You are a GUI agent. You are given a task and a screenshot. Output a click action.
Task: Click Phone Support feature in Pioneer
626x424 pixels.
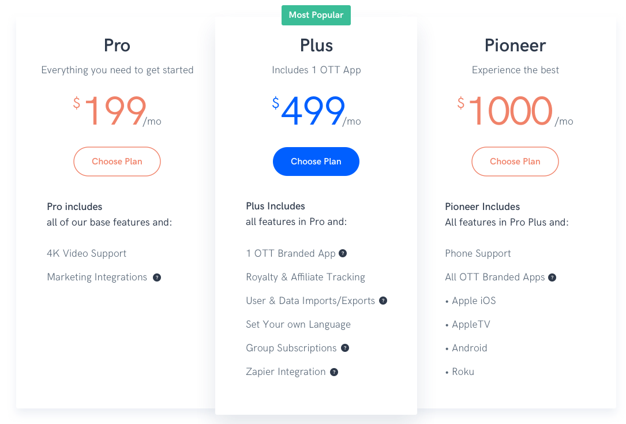478,253
